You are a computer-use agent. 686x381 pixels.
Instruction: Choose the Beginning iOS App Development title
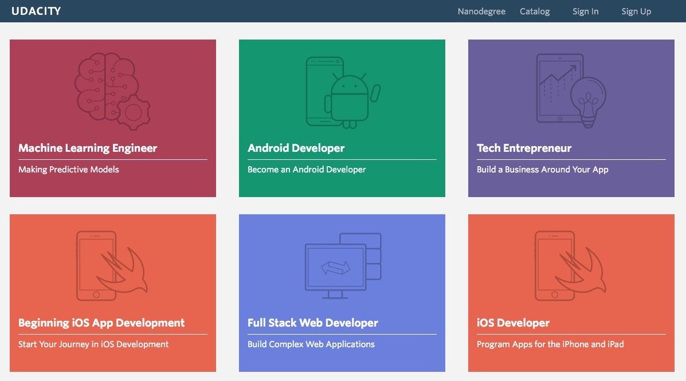coord(101,323)
